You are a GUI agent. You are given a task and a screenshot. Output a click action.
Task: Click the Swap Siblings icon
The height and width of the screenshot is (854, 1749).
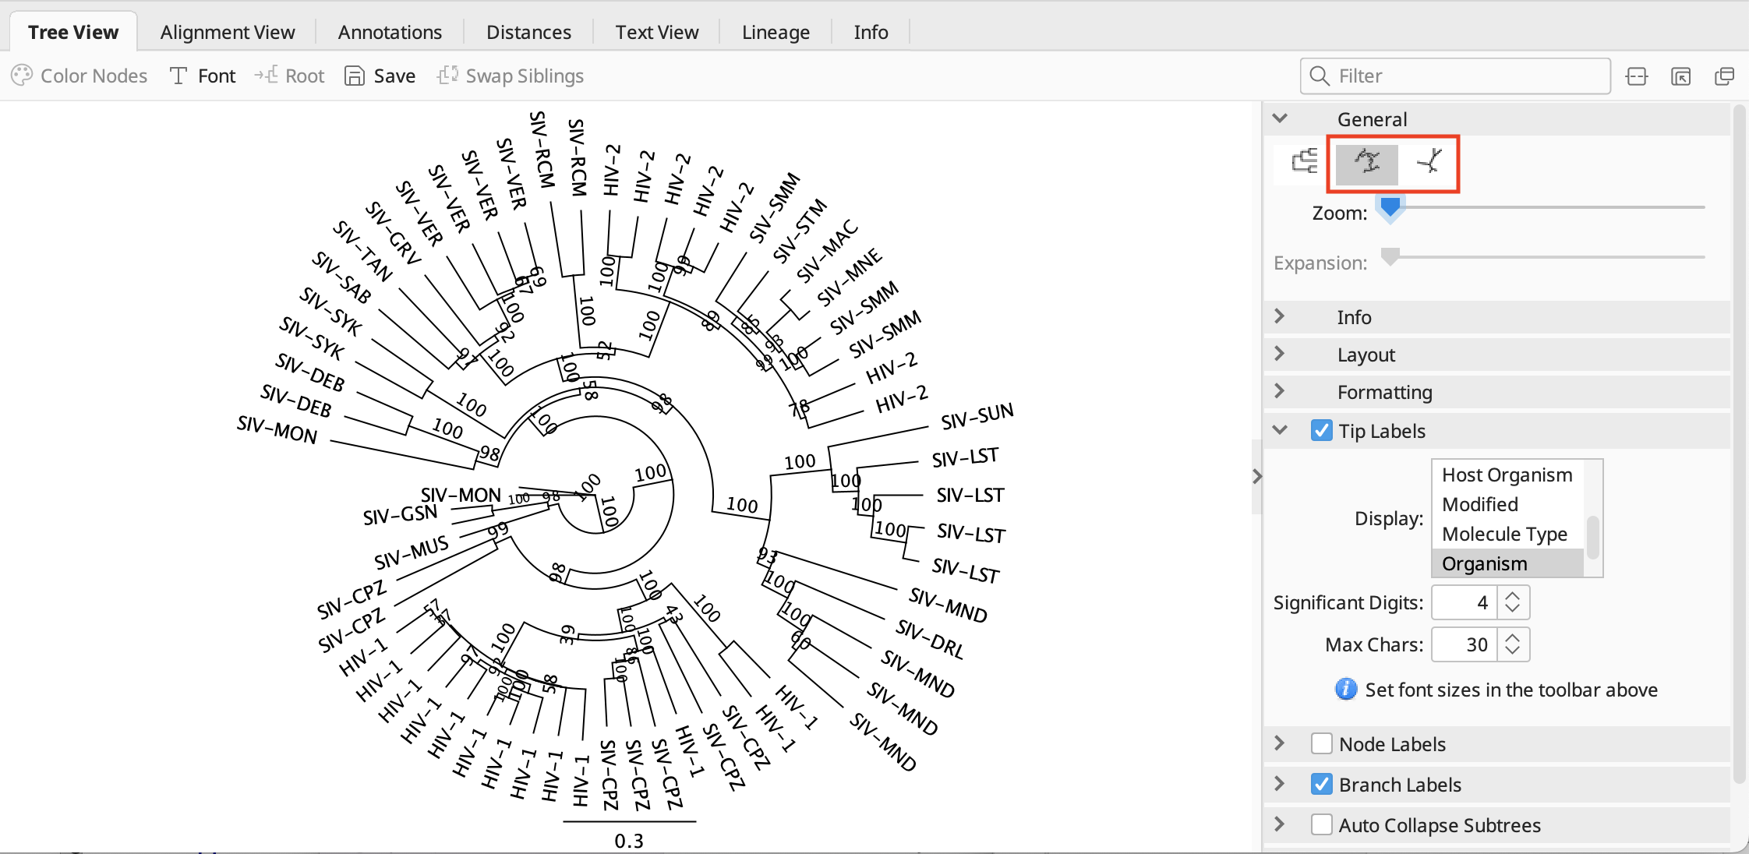tap(447, 76)
